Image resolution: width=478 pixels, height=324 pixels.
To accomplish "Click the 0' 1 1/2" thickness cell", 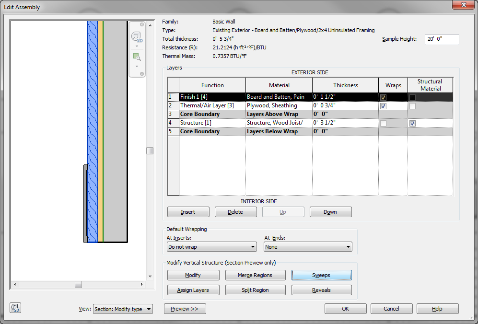I will (x=345, y=97).
